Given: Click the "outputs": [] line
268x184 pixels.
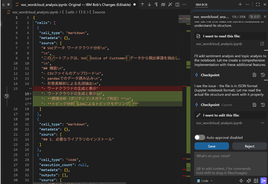Looking at the screenshot, I should tap(53, 175).
